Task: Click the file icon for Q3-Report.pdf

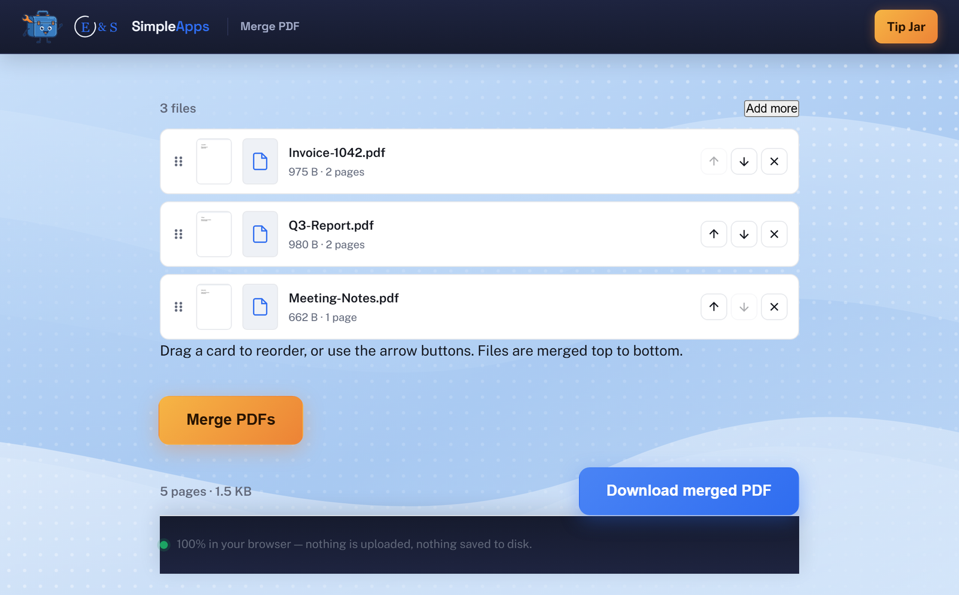Action: 260,234
